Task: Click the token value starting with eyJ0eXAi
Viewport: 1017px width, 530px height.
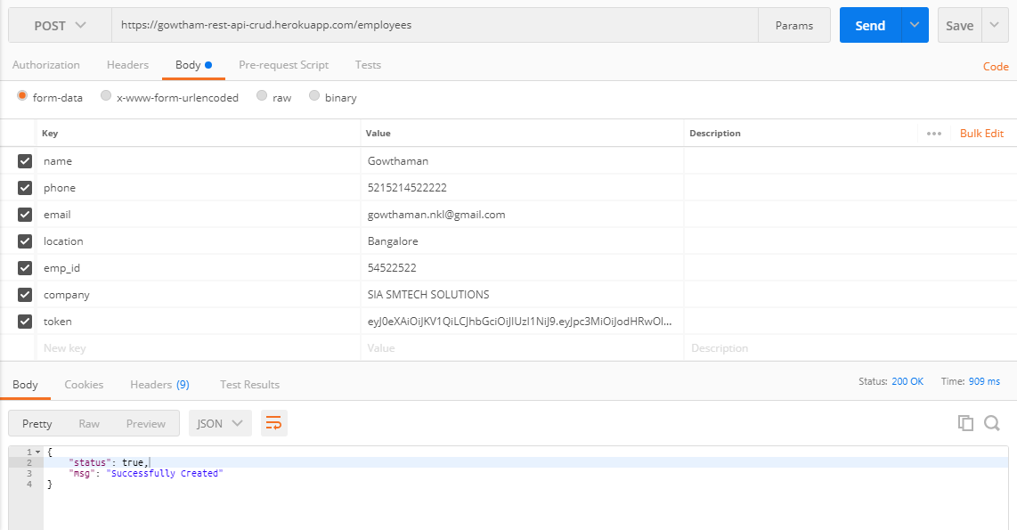Action: point(519,321)
